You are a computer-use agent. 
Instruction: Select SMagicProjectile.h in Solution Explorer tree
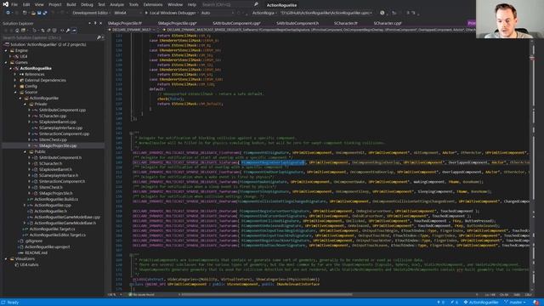(55, 193)
